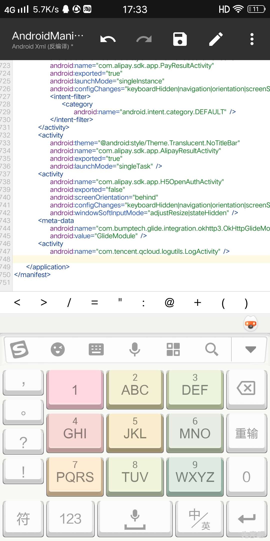270x541 pixels.
Task: Place cursor on the closing application tag line
Action: [48, 267]
